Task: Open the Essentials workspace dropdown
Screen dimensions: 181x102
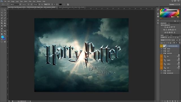Action: pos(174,5)
